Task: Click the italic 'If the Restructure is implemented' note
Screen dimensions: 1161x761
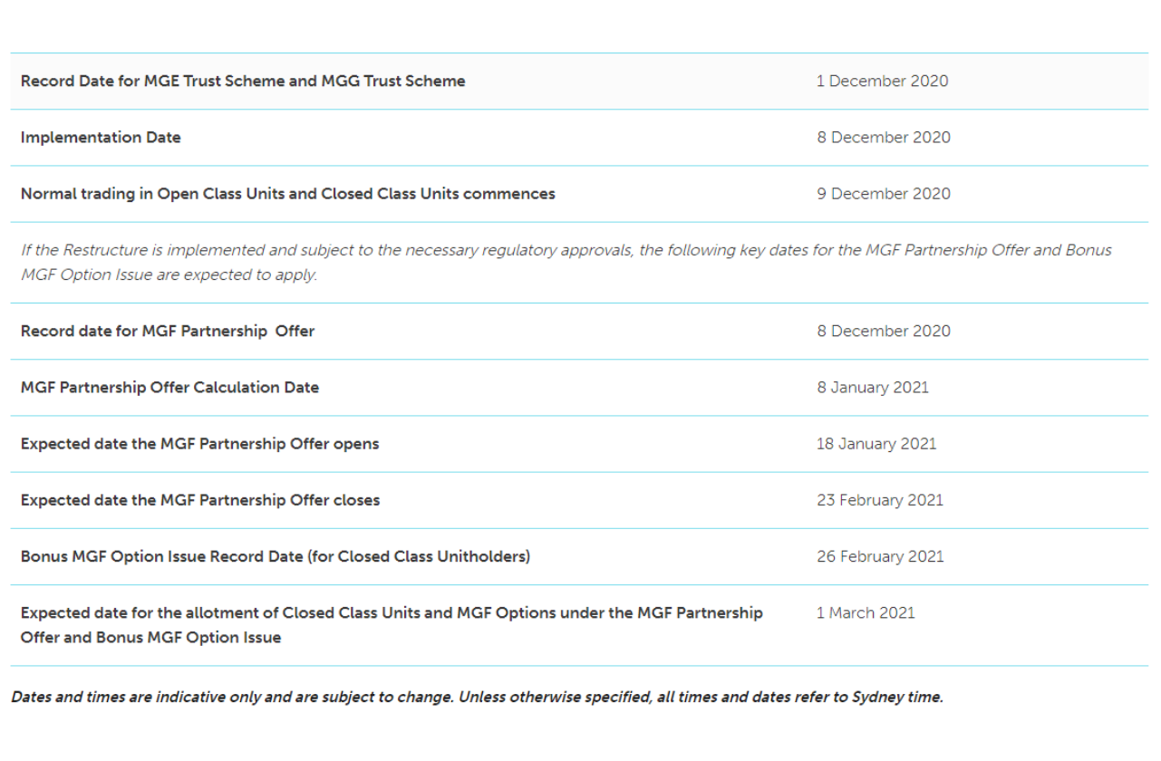Action: point(566,263)
